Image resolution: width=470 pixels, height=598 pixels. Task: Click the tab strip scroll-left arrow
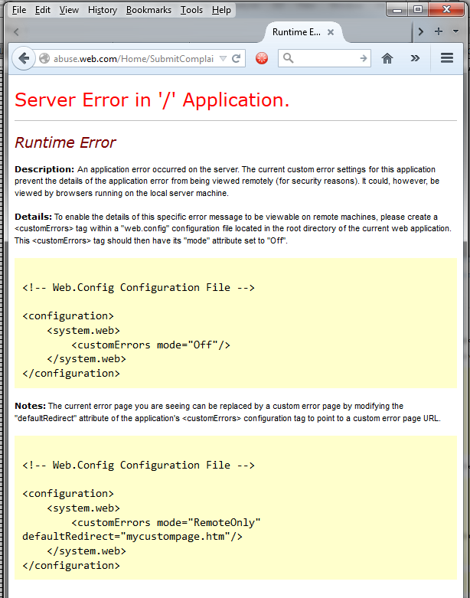tap(16, 32)
